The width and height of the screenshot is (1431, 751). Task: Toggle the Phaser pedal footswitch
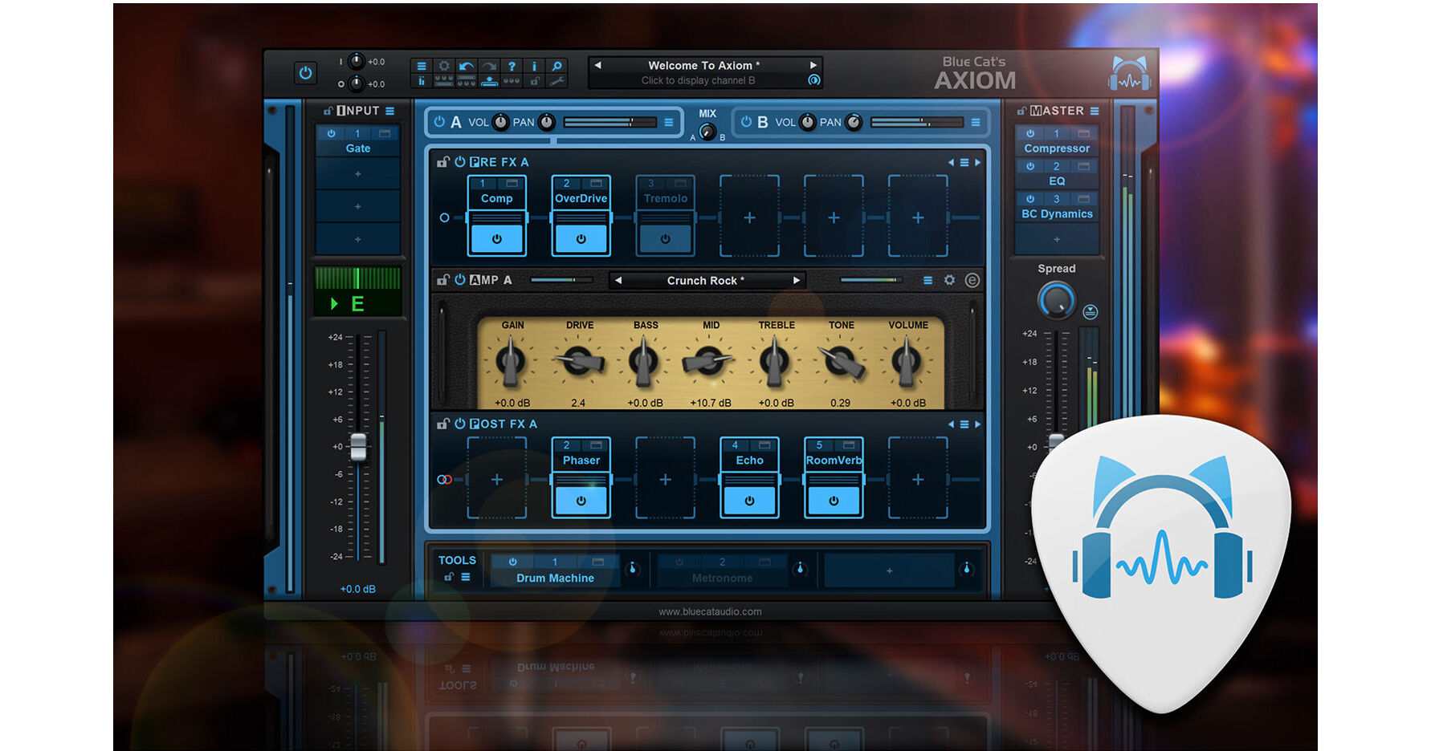point(581,501)
